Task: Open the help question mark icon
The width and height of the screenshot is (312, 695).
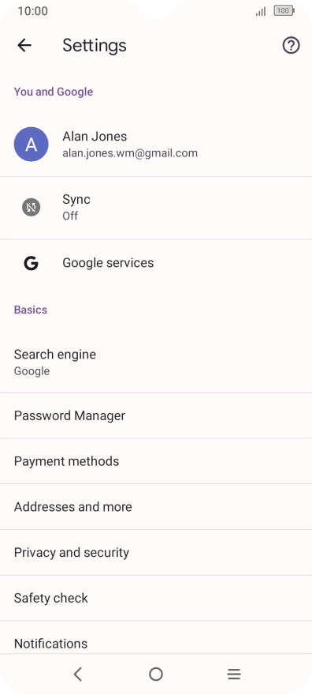Action: pos(291,45)
